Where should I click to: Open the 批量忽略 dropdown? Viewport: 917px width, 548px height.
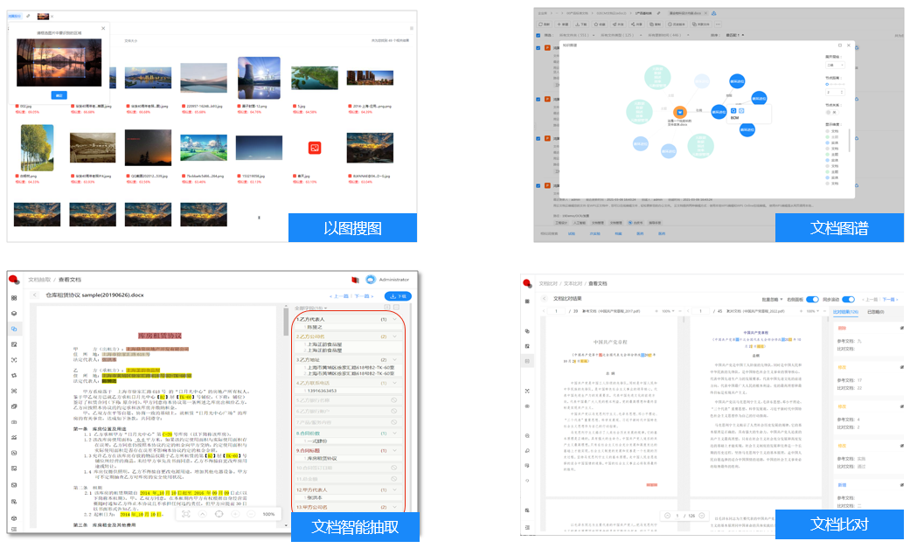point(772,300)
